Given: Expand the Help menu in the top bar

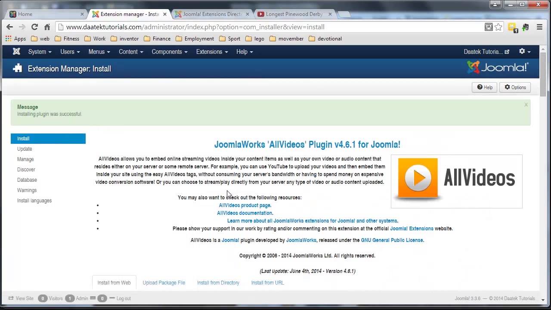Looking at the screenshot, I should tap(245, 52).
